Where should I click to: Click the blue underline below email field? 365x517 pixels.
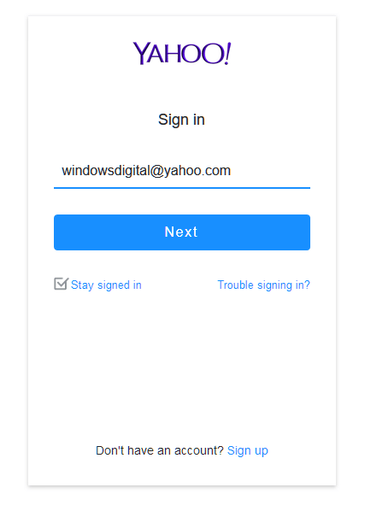pos(182,188)
